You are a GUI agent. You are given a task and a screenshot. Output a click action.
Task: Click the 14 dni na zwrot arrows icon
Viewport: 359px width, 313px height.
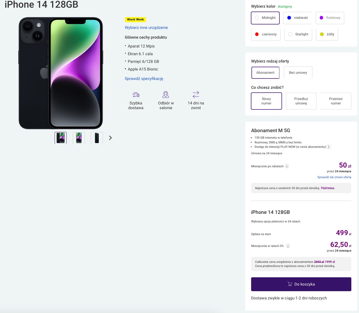click(x=196, y=94)
